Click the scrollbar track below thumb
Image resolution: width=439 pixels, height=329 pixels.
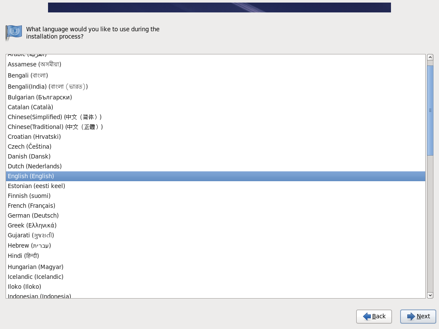[x=430, y=224]
